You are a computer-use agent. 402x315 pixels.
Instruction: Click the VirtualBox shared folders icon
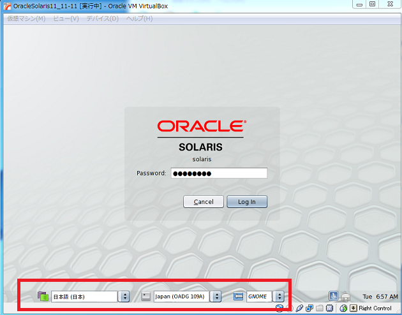pyautogui.click(x=319, y=309)
